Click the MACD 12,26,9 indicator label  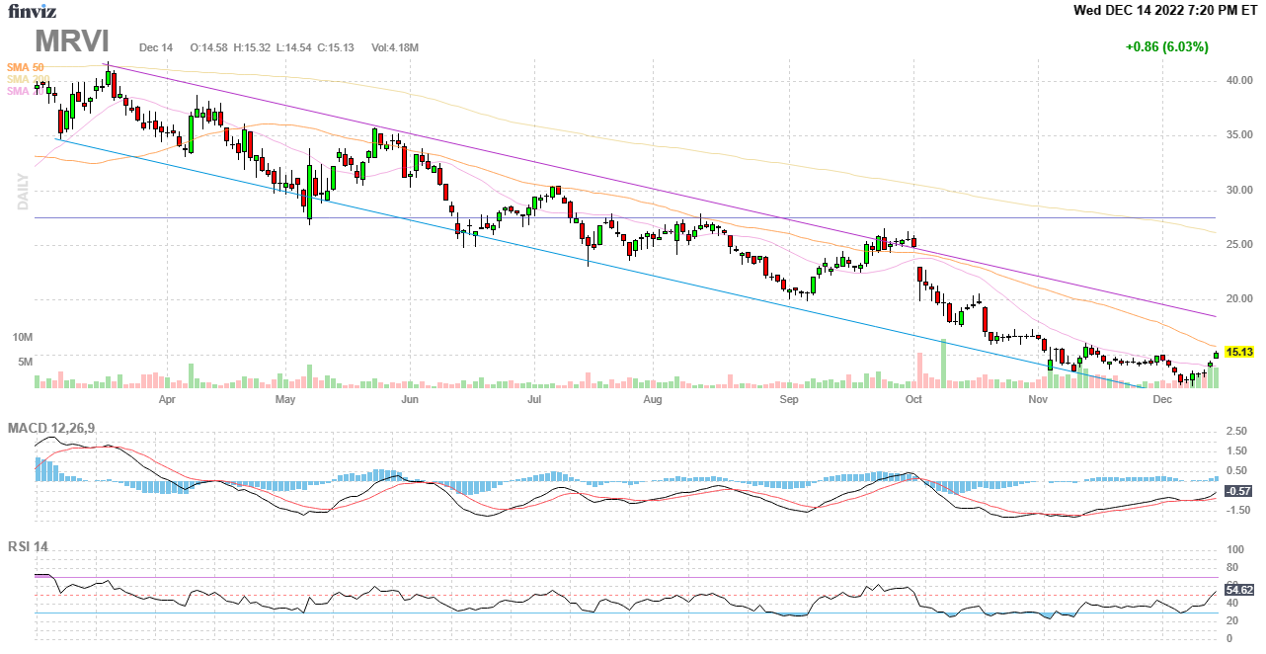point(58,428)
